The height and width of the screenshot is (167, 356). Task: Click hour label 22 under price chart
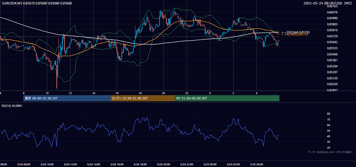click(x=187, y=93)
